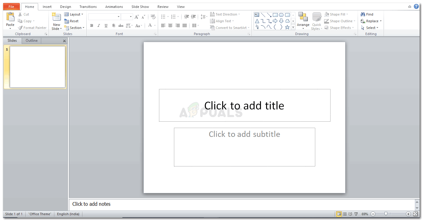The width and height of the screenshot is (423, 221).
Task: Click the Increase List Level icon
Action: pyautogui.click(x=193, y=17)
